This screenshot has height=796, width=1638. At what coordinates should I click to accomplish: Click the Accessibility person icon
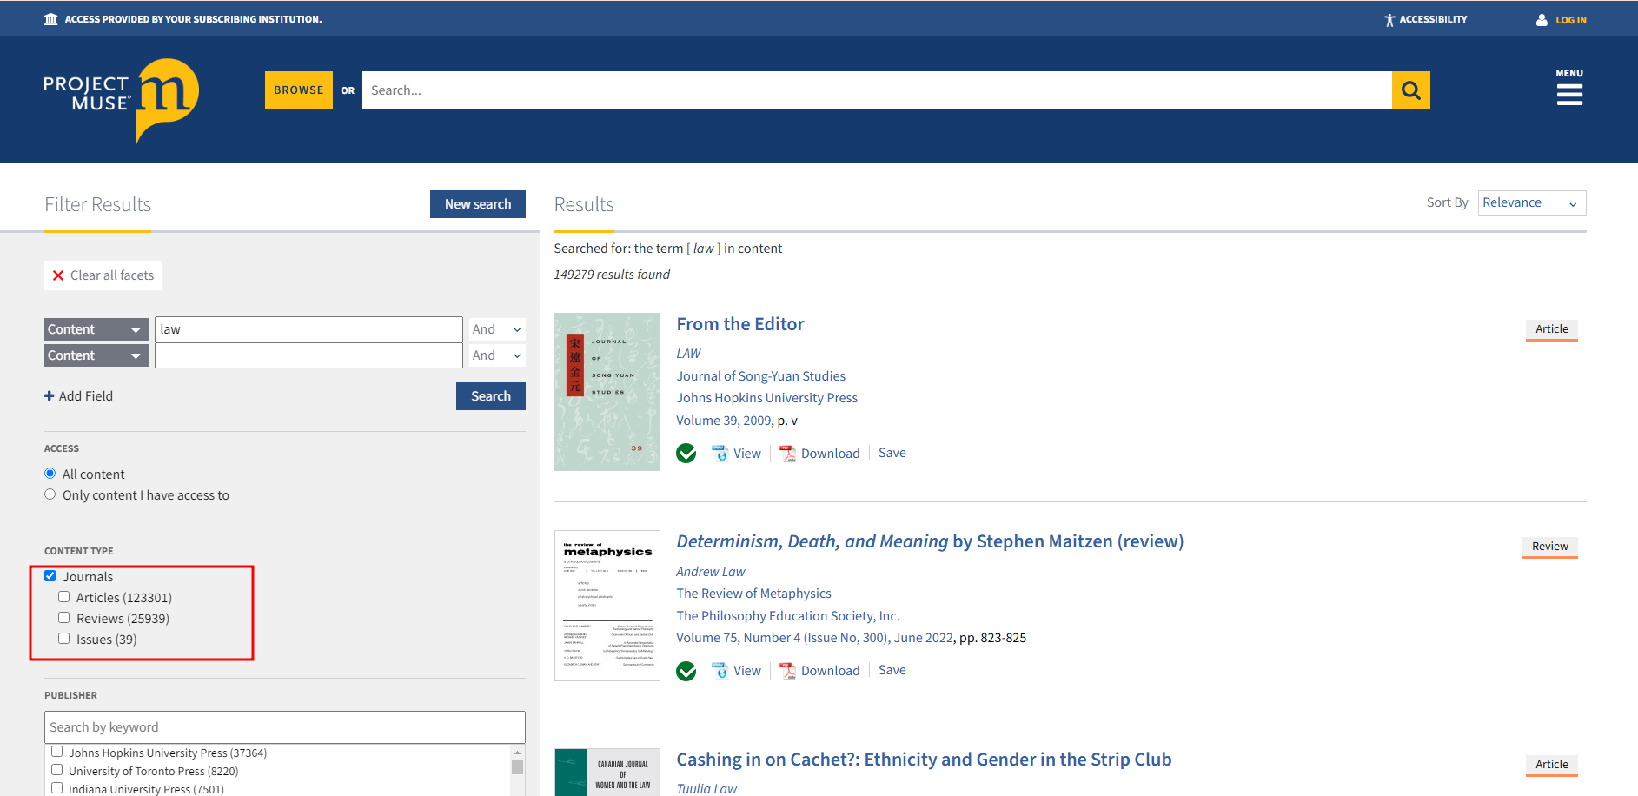(x=1389, y=20)
